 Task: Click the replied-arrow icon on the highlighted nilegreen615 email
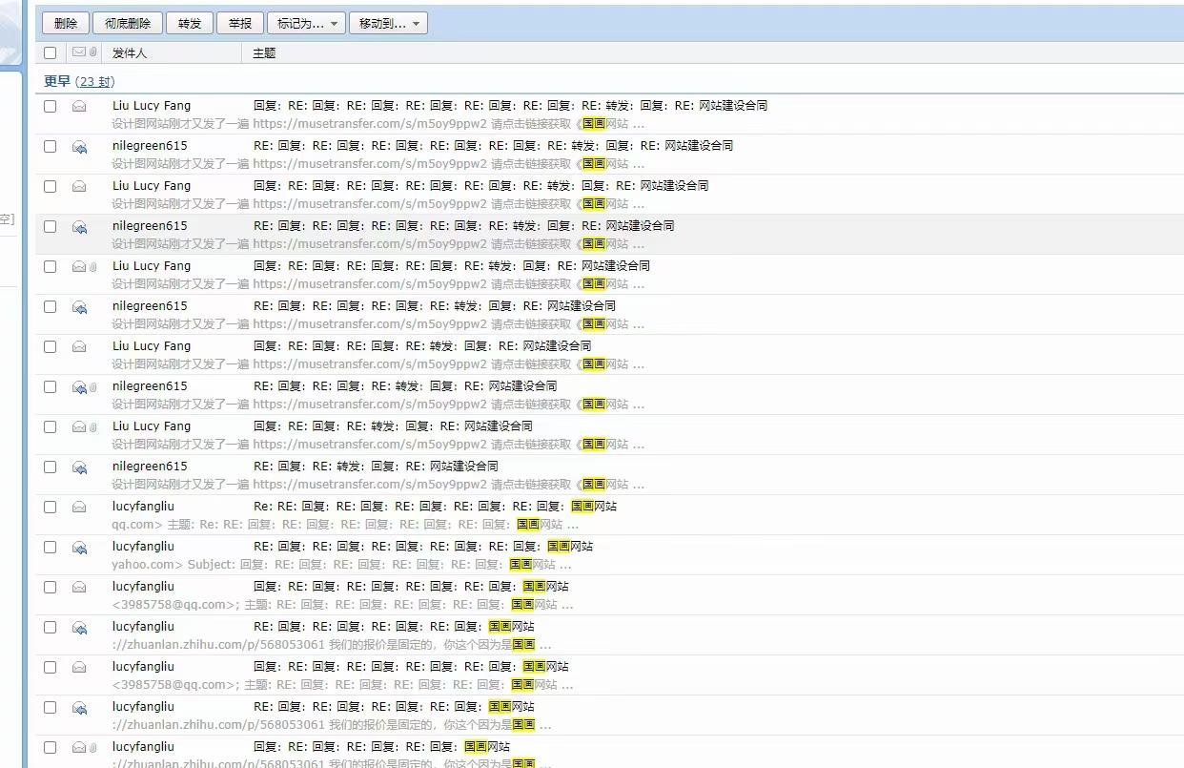(x=80, y=227)
